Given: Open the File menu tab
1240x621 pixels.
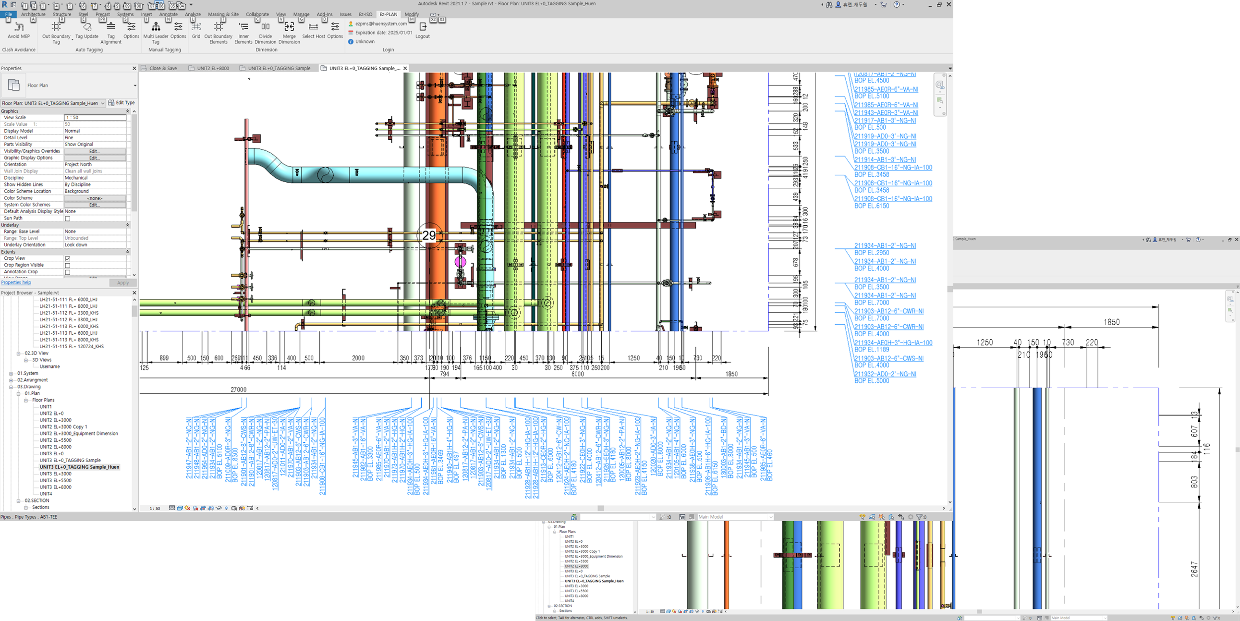Looking at the screenshot, I should coord(8,14).
